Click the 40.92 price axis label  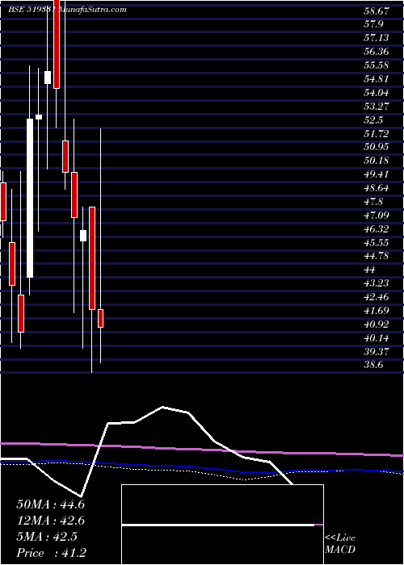tap(377, 325)
